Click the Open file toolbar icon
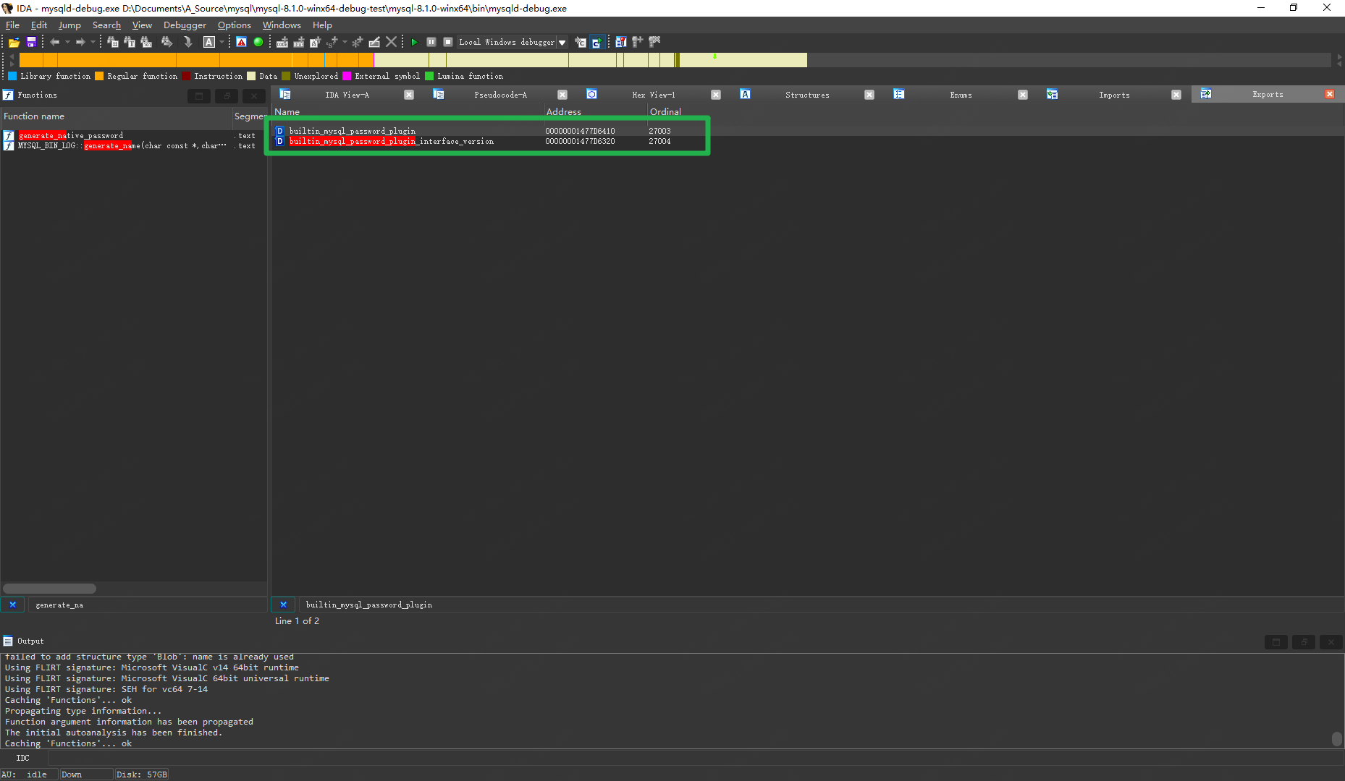 (x=14, y=42)
